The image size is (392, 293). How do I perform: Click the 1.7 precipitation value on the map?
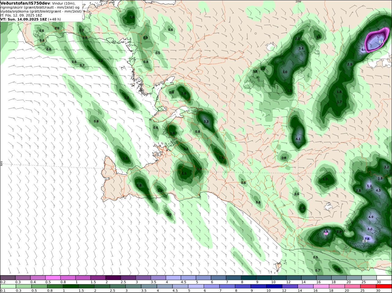tap(339, 102)
